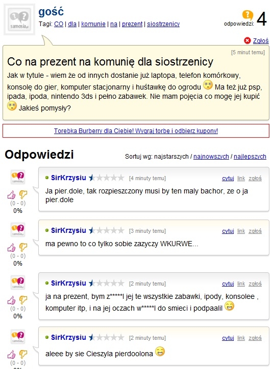The image size is (273, 369).
Task: Give thumbs up to the WKURWE answer
Action: [11, 247]
